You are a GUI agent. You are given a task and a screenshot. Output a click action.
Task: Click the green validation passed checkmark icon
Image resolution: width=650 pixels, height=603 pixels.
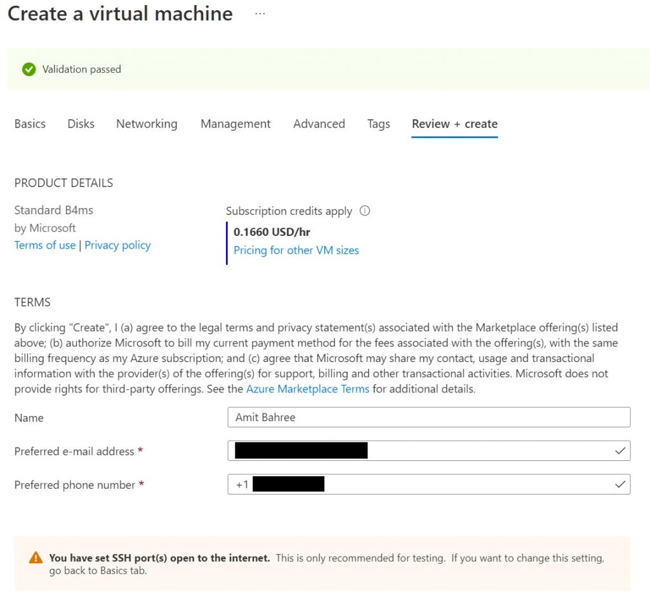click(x=29, y=69)
